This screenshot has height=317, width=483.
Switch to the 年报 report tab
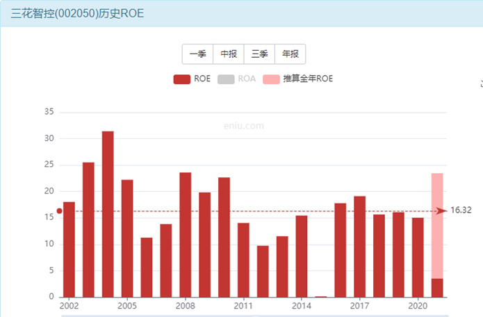[290, 54]
